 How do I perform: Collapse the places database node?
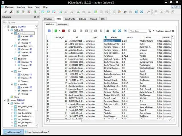(x=5, y=100)
